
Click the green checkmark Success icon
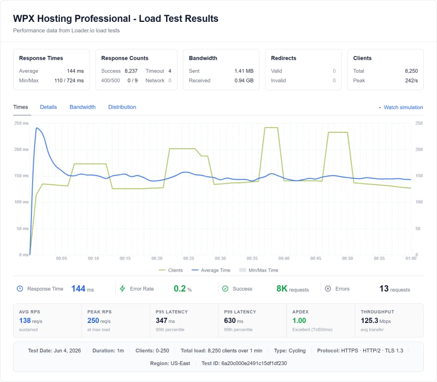click(x=225, y=289)
